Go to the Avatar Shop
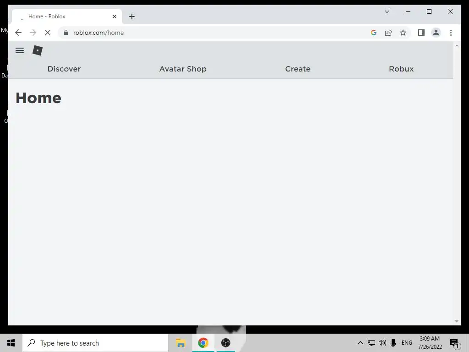Viewport: 469px width, 352px height. click(183, 69)
